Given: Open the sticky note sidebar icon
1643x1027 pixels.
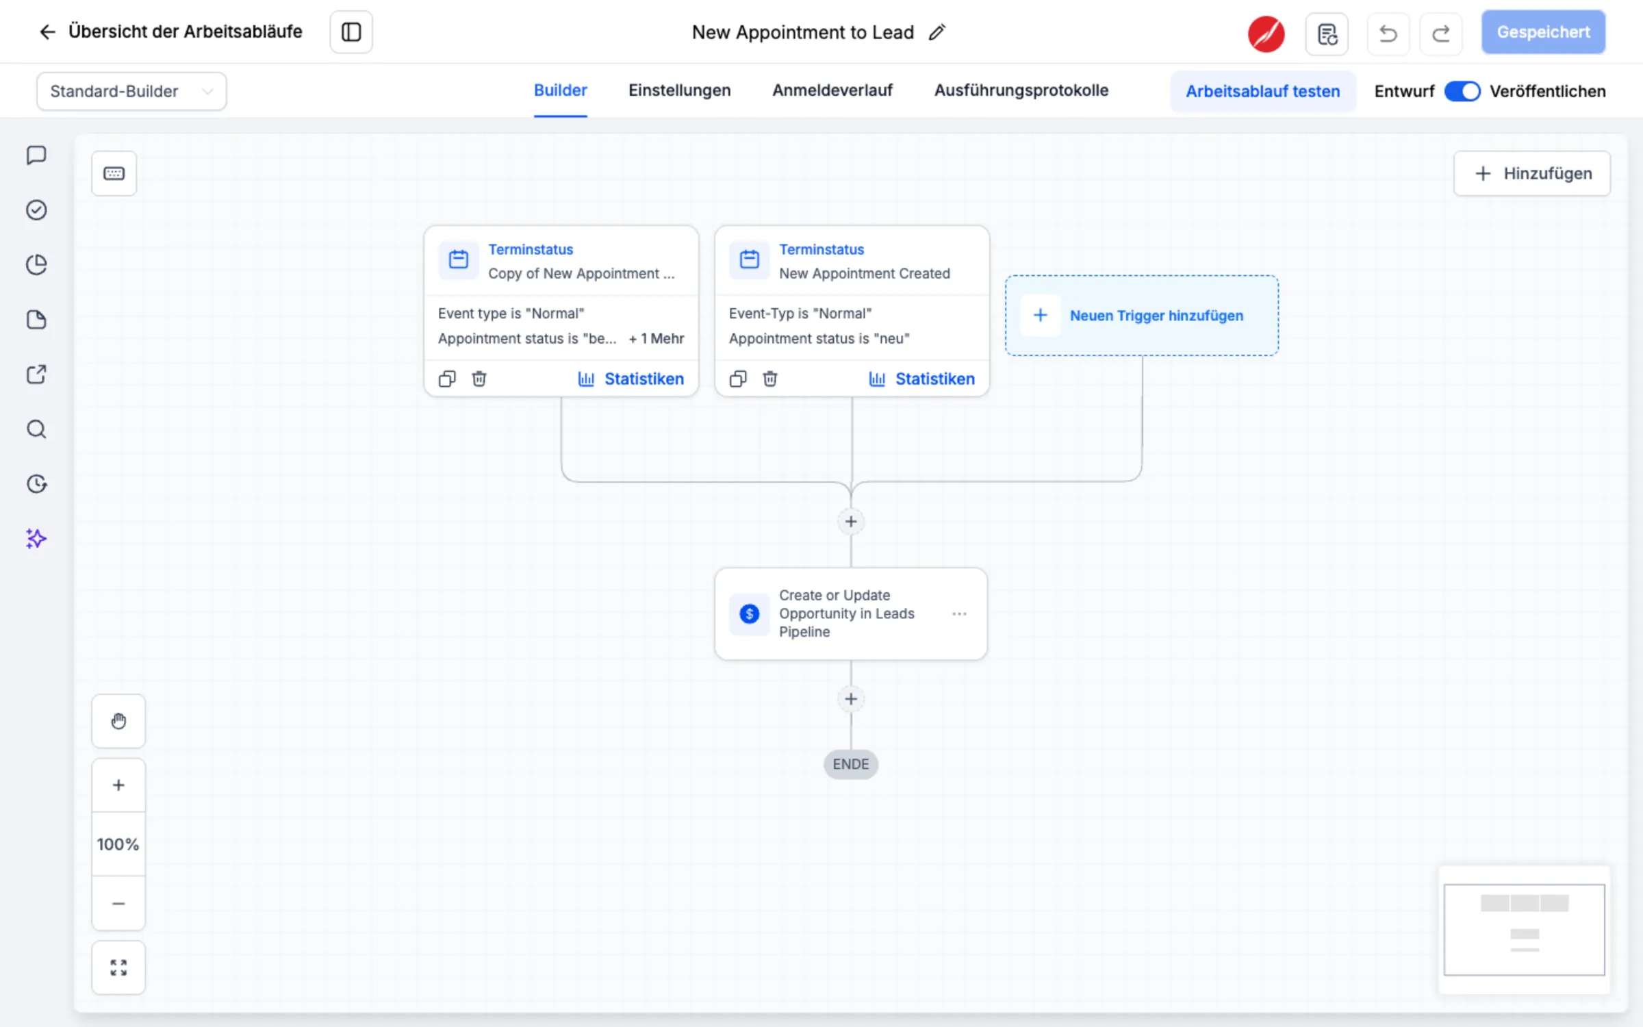Looking at the screenshot, I should (36, 320).
